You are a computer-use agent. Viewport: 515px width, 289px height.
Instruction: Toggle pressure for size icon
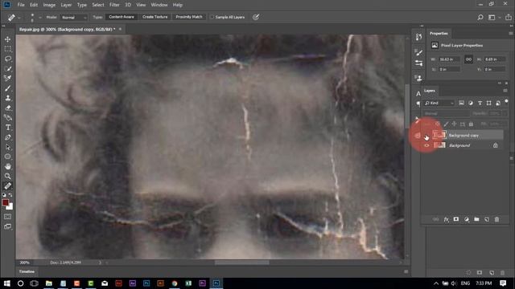click(256, 17)
